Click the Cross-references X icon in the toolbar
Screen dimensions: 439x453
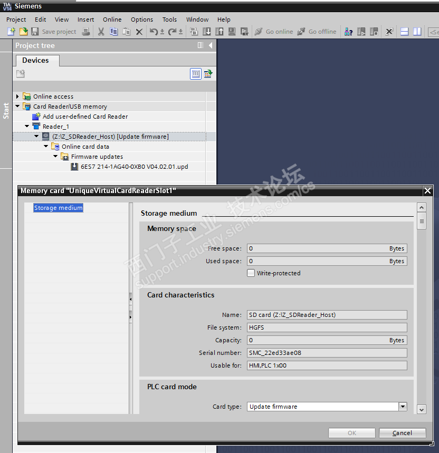pos(389,32)
